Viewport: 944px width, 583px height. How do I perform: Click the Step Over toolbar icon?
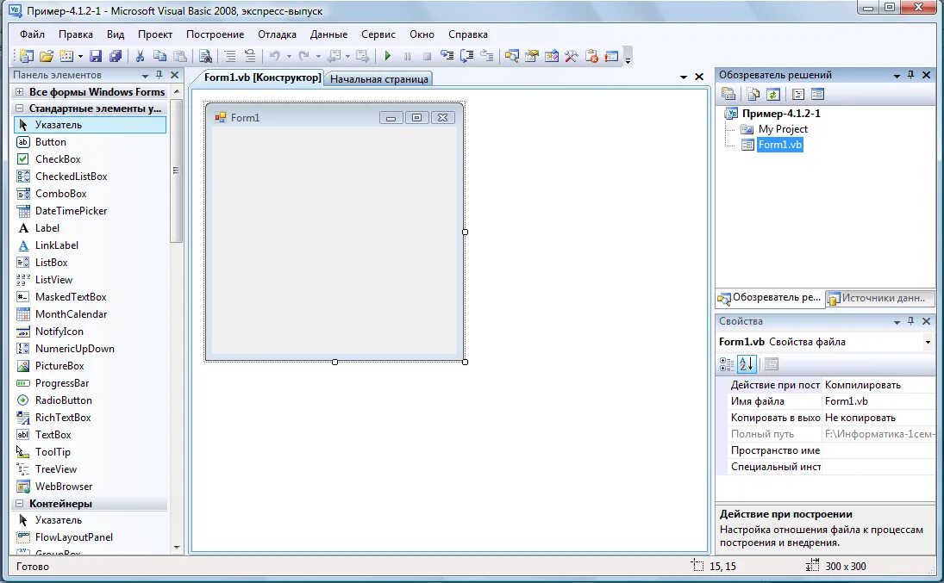(466, 56)
